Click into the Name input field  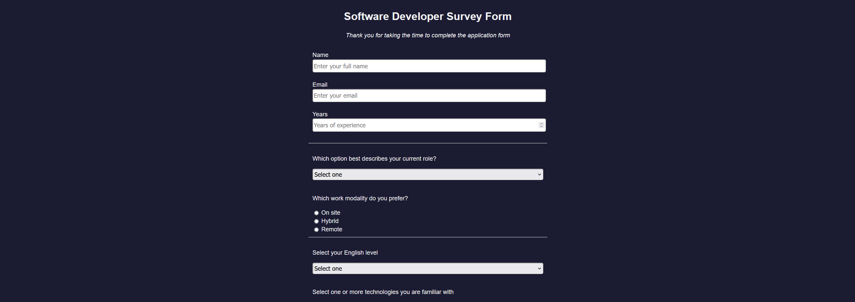pos(429,66)
